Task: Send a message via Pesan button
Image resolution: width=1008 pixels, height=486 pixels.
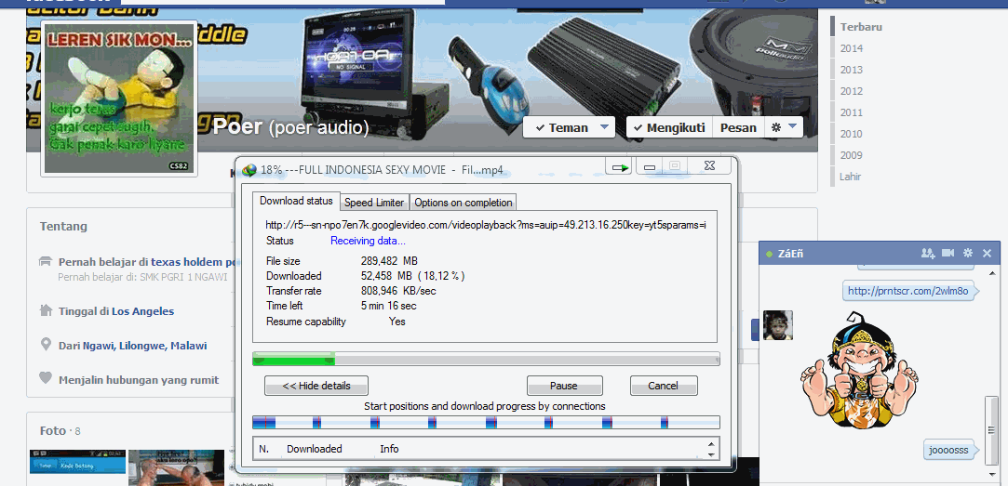Action: click(x=738, y=127)
